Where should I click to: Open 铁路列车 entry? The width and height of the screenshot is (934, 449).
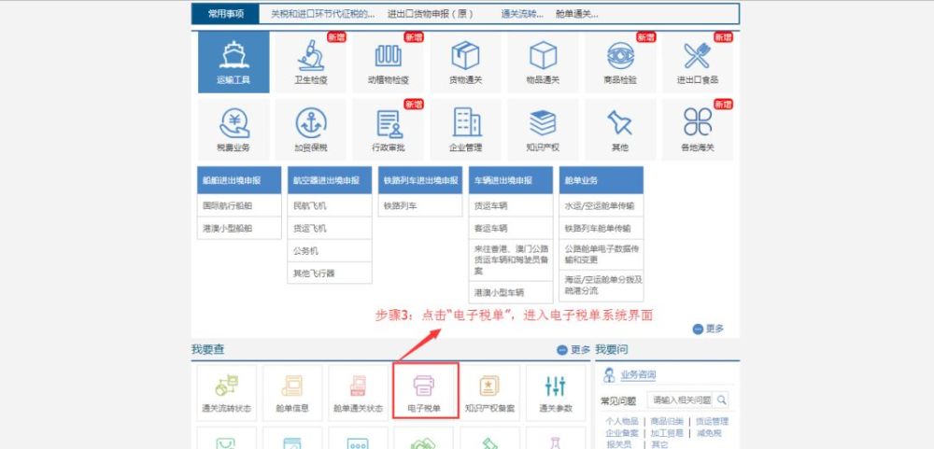pyautogui.click(x=420, y=205)
